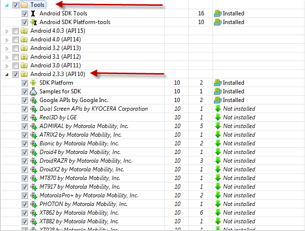Viewport: 305px width, 231px height.
Task: Collapse the Android 2.3.3 (API 10) node
Action: [7, 74]
